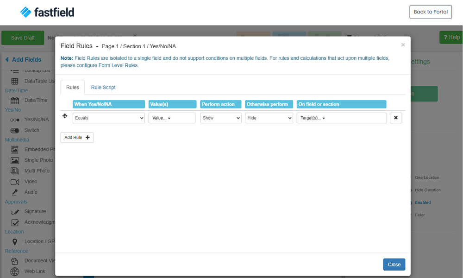The height and width of the screenshot is (278, 463).
Task: Click the Add Fields back arrow
Action: (x=7, y=60)
